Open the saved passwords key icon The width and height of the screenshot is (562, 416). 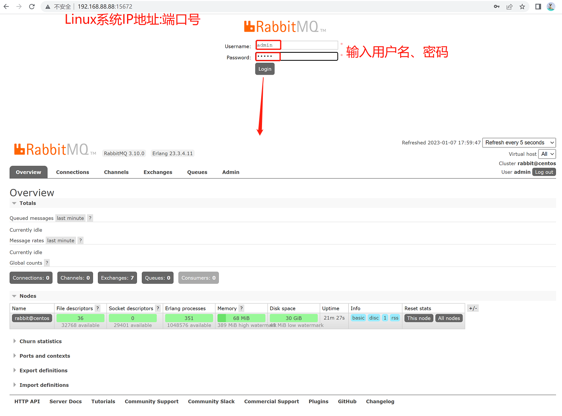click(x=496, y=6)
